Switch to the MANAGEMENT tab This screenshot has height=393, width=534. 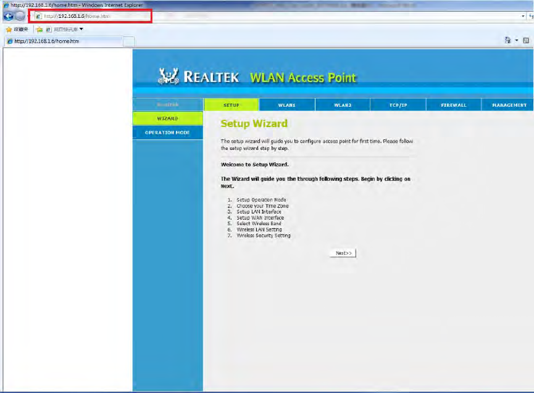tap(509, 105)
